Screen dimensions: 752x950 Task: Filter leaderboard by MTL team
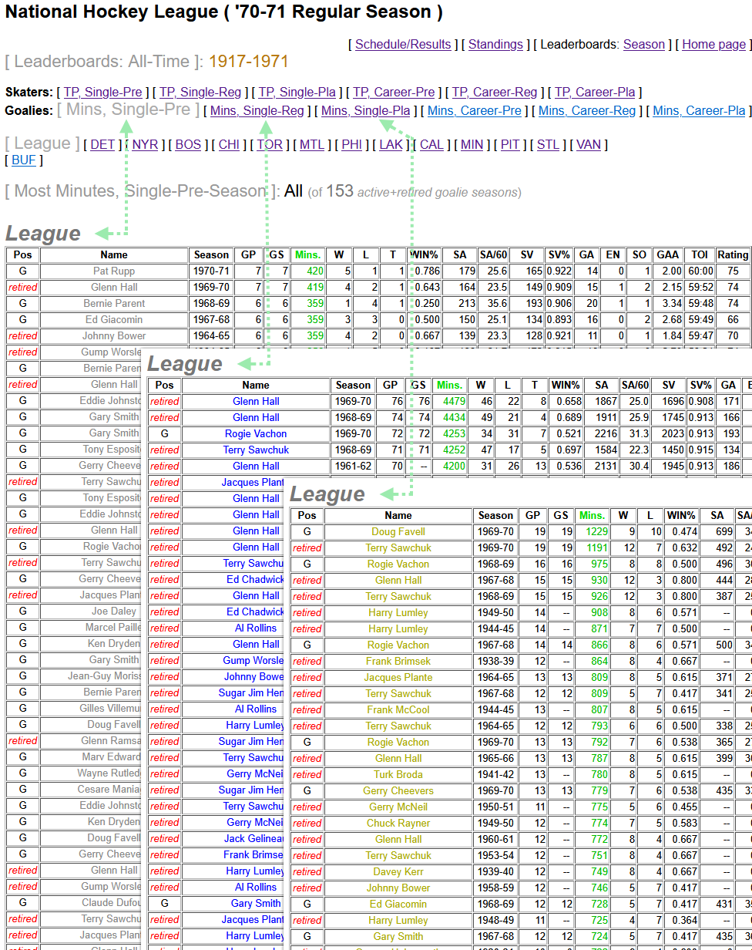click(312, 145)
